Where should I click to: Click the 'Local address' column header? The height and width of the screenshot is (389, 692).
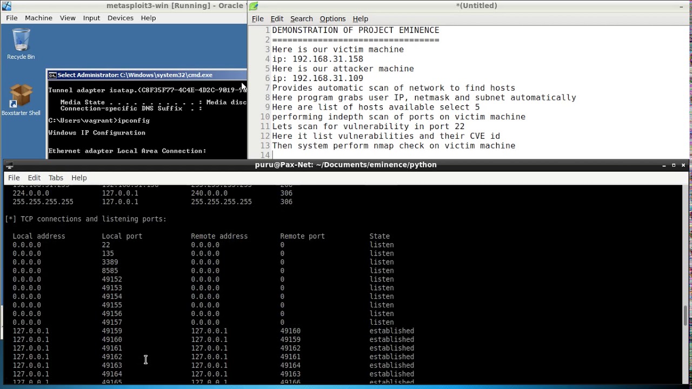pyautogui.click(x=39, y=236)
